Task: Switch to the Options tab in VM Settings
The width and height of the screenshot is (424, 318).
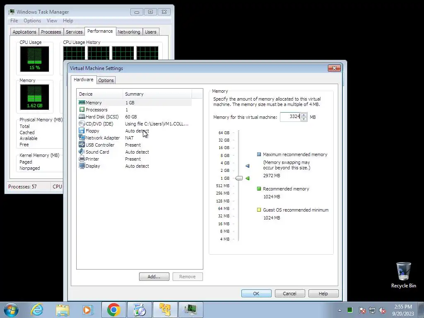Action: tap(106, 80)
